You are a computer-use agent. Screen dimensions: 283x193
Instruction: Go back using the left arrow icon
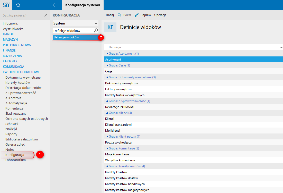pos(56,5)
